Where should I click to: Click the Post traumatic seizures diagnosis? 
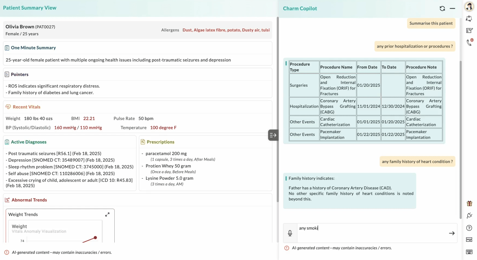click(54, 154)
